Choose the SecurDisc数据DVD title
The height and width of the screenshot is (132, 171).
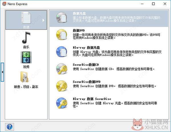pos(87,82)
